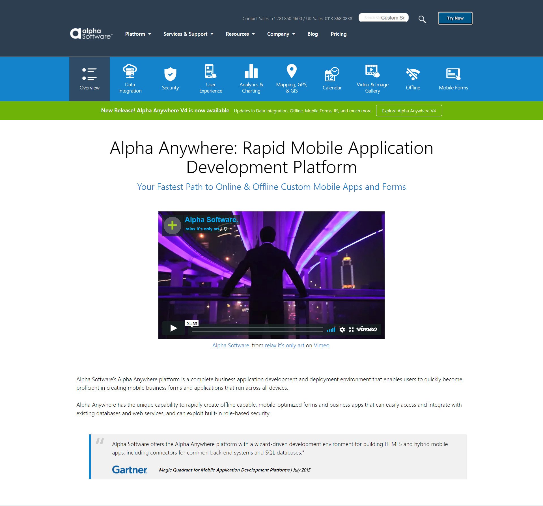Expand the Platform dropdown menu

coord(138,34)
